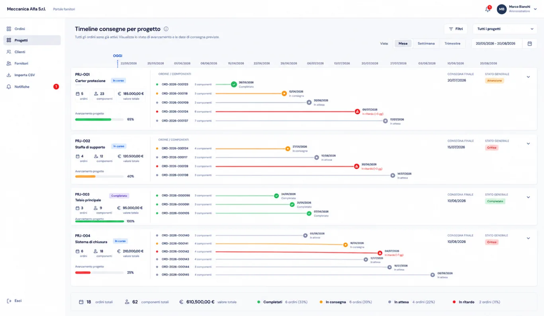Viewport: 544px width, 316px height.
Task: Open the calendar picker icon
Action: pyautogui.click(x=530, y=43)
